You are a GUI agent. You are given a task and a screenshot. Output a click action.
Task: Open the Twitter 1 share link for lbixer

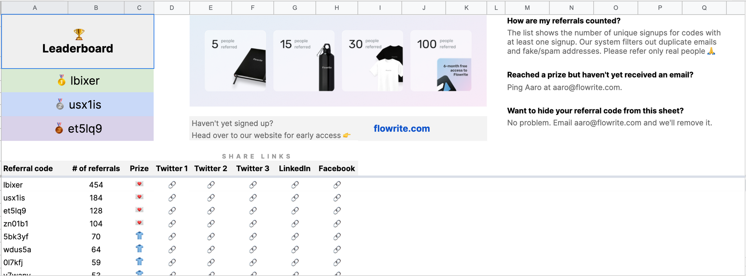[x=172, y=185]
